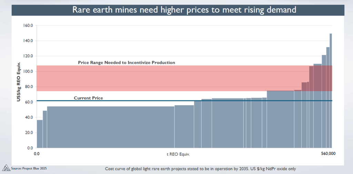
Task: Click the 80.0 y-axis tick label
Action: pos(29,87)
